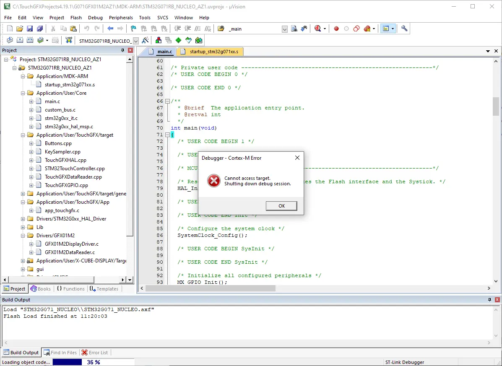Screen dimensions: 502x366
Task: Click the Insert/Remove Breakpoint red dot icon
Action: click(x=336, y=29)
